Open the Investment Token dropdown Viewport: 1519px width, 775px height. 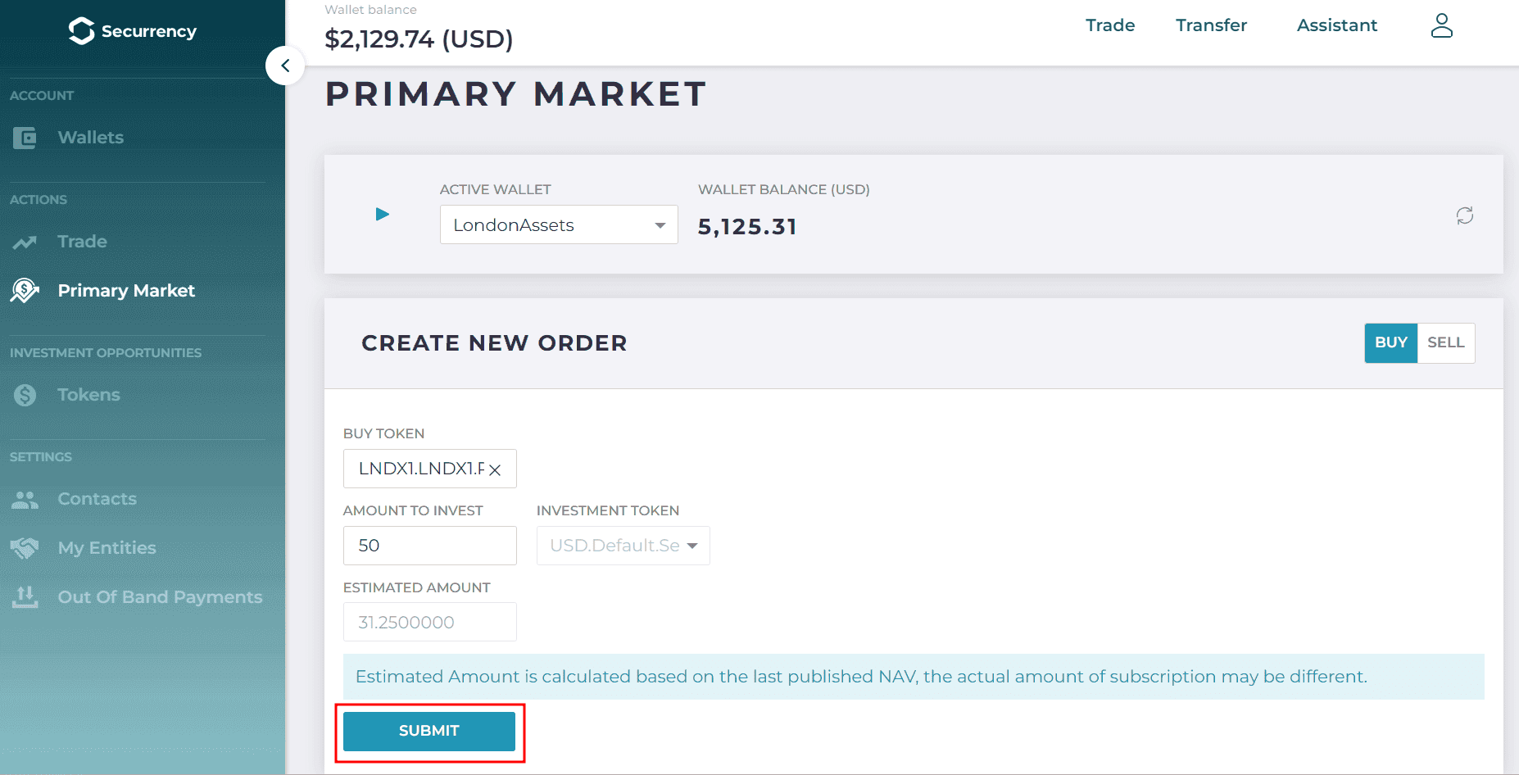[623, 546]
